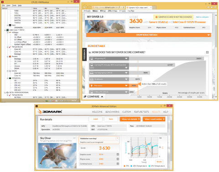This screenshot has width=219, height=172.
Task: Expand Show Result Details orange bar
Action: click(x=148, y=35)
